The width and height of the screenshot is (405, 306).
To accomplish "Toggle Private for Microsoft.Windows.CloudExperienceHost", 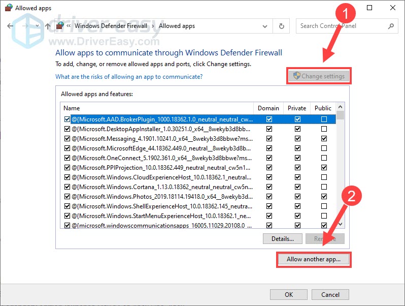I will pos(297,177).
